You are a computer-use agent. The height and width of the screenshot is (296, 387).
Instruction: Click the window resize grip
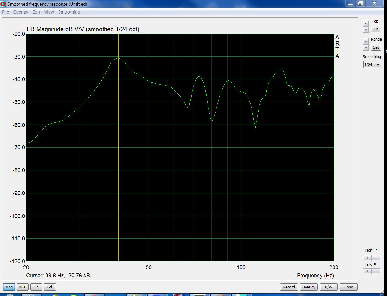click(382, 291)
